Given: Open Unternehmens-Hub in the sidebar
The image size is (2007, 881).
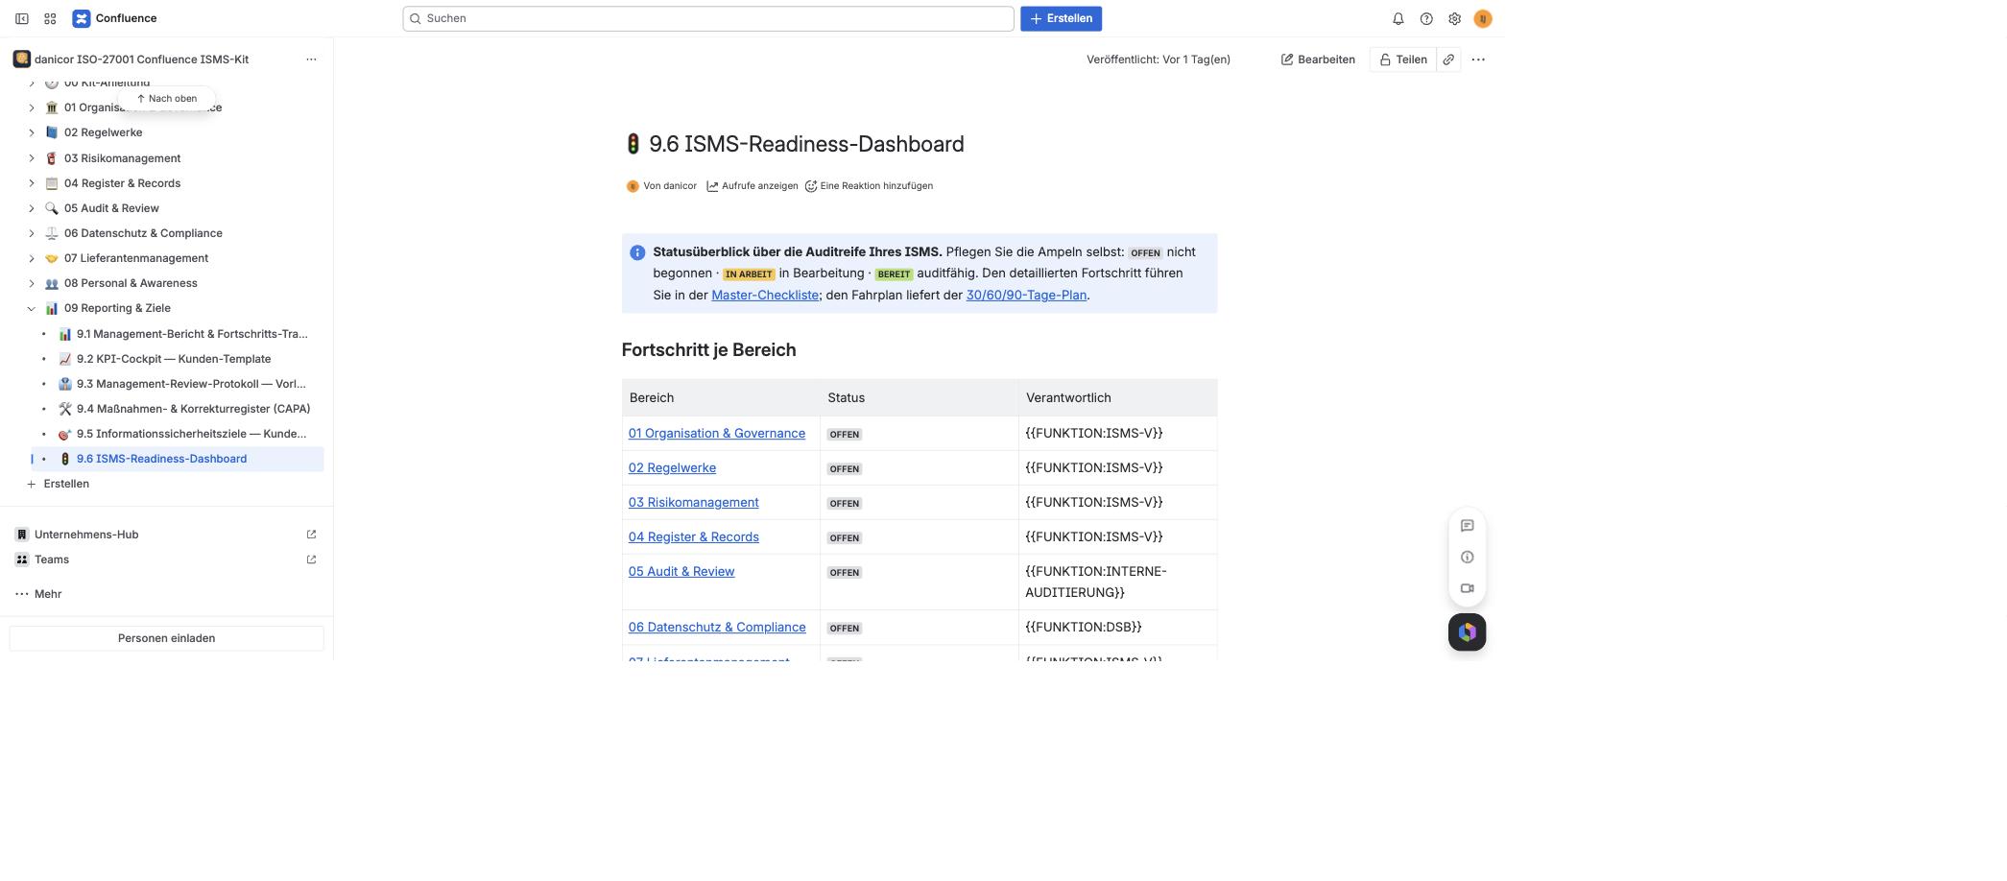Looking at the screenshot, I should (86, 535).
